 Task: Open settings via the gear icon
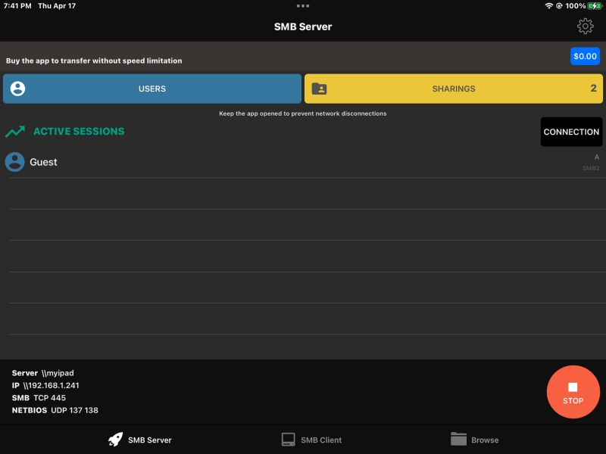click(x=585, y=26)
